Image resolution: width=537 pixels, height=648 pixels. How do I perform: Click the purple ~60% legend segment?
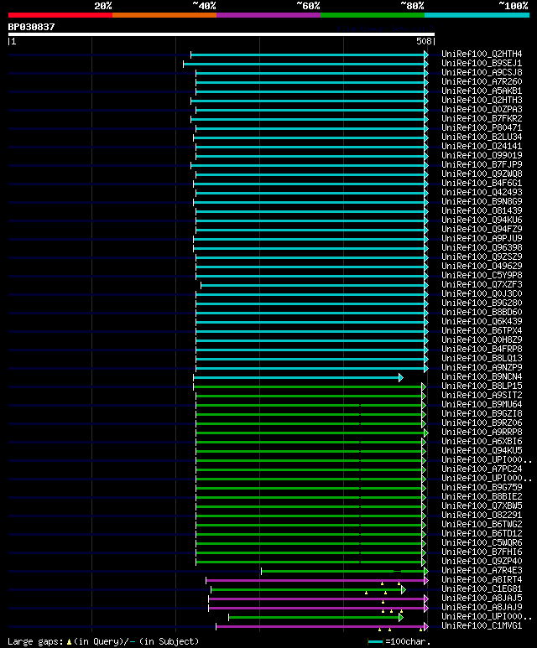(x=268, y=15)
